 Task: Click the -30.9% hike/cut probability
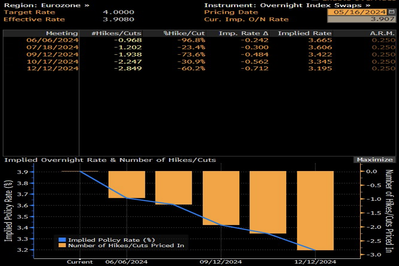191,61
